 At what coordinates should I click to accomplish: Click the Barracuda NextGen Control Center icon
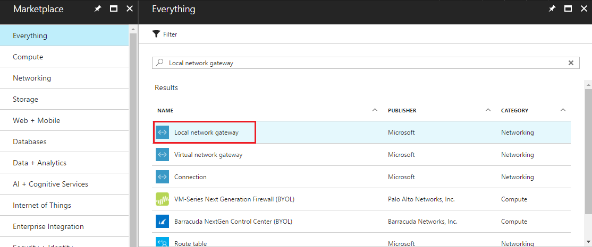[x=162, y=222]
